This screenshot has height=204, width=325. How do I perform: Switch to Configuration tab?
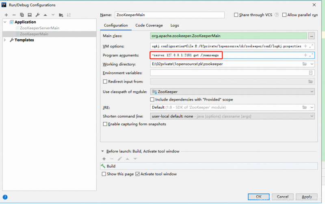(x=116, y=26)
